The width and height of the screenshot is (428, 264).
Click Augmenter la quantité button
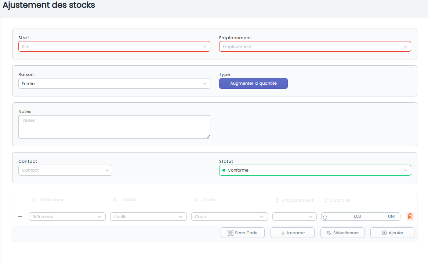point(253,84)
